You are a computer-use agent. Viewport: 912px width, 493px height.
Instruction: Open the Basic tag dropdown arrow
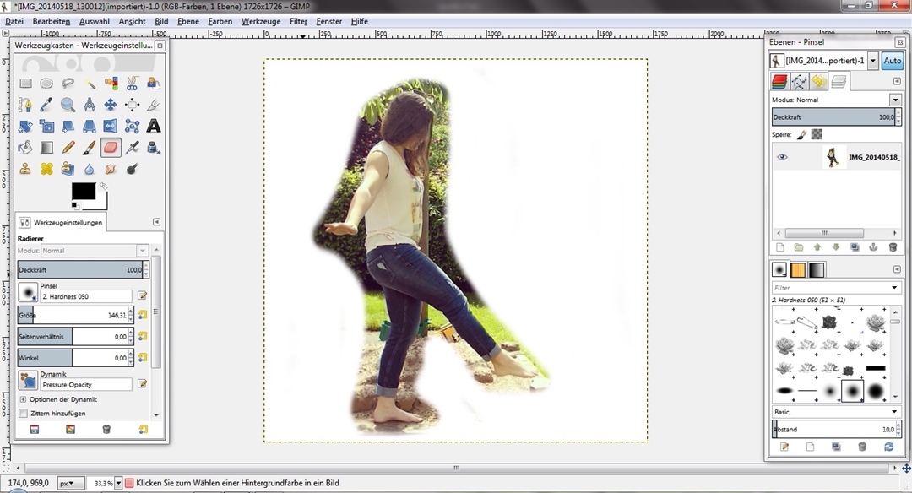(x=894, y=412)
